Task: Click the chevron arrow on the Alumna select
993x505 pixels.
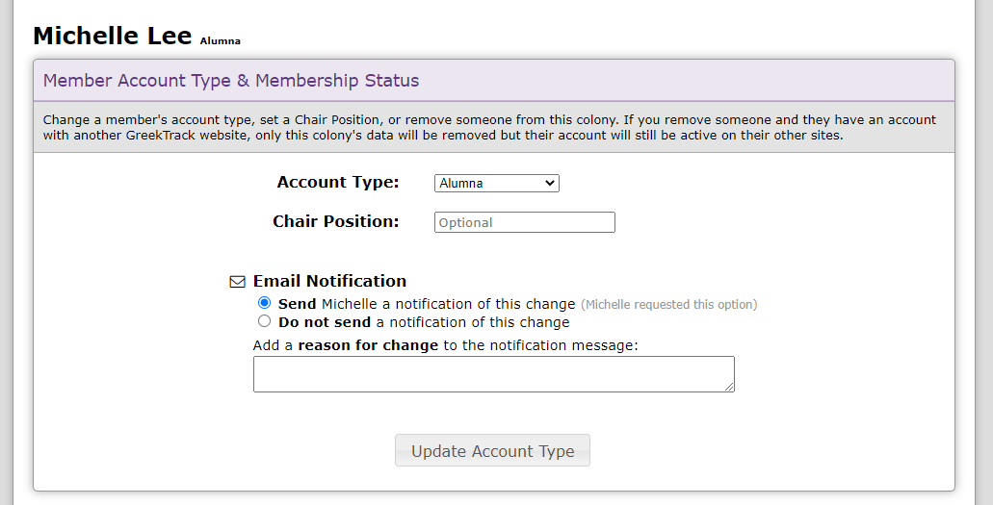Action: pyautogui.click(x=550, y=183)
